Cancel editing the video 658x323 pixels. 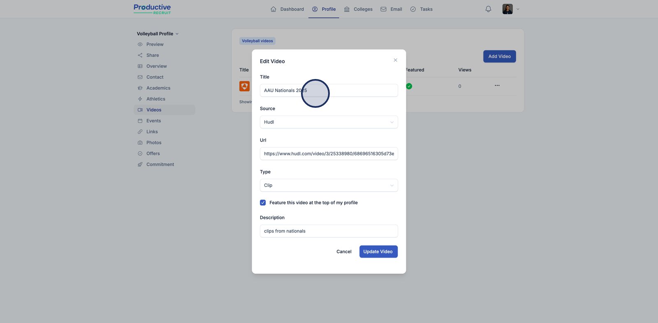coord(344,252)
